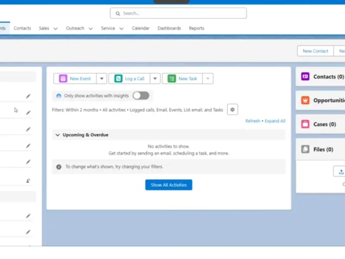Screen dimensions: 345x259
Task: Open activity filter settings gear icon
Action: point(232,110)
